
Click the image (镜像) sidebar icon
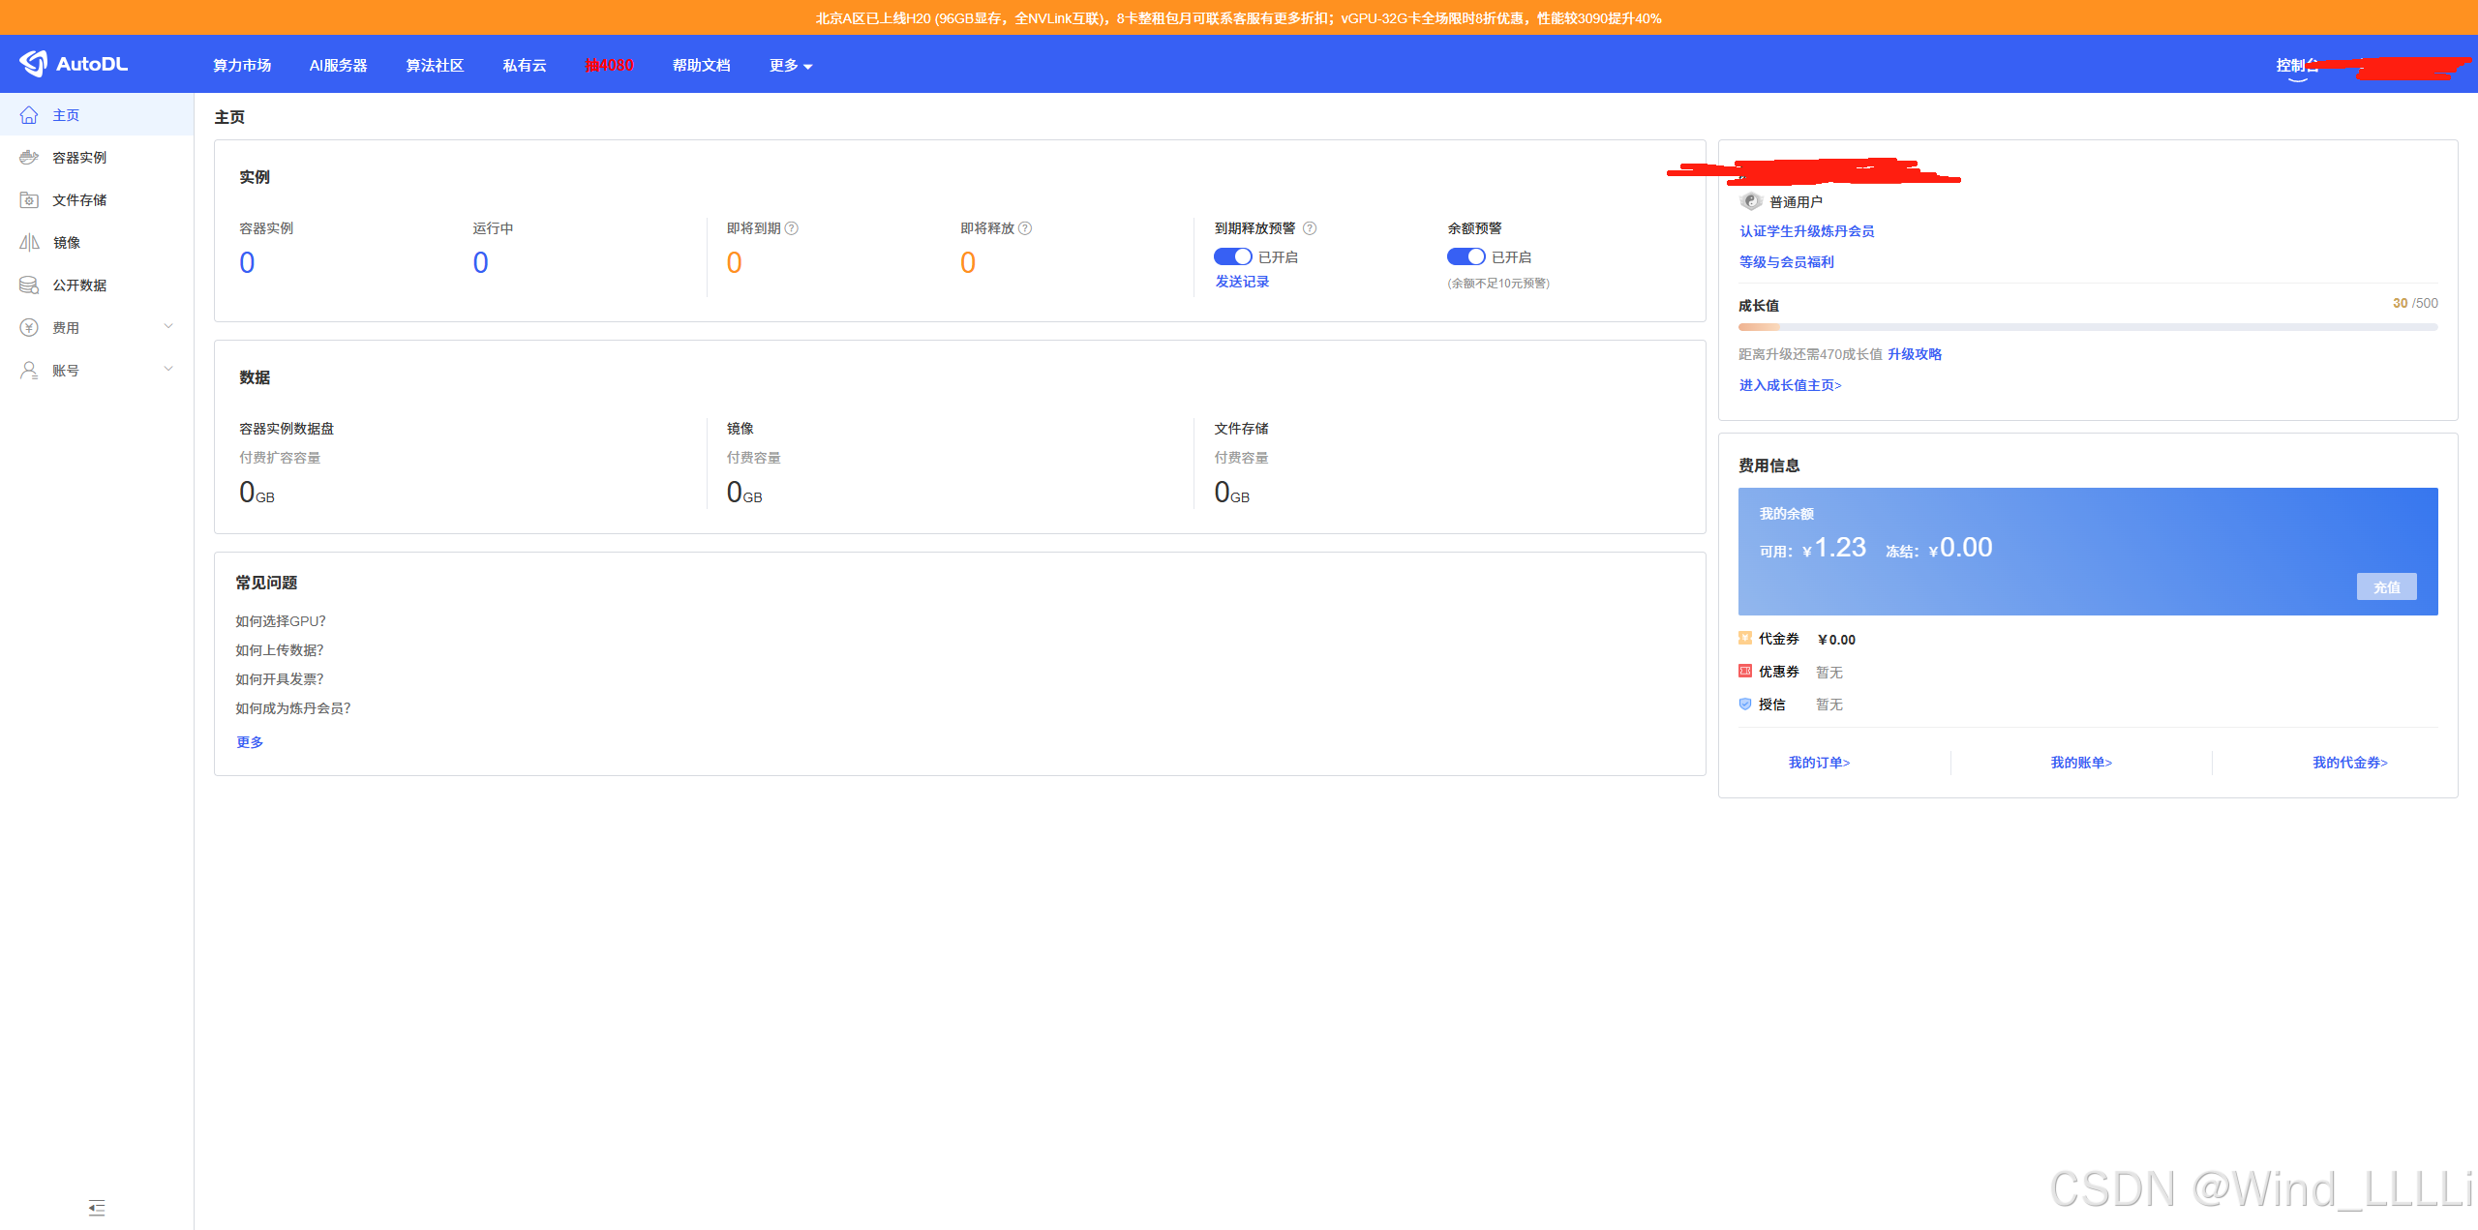pos(29,243)
